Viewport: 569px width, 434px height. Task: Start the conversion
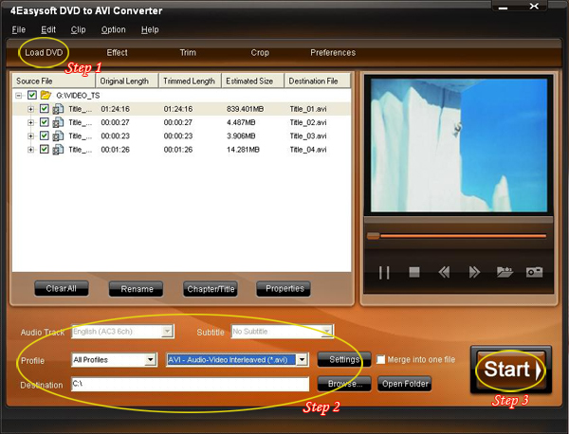click(511, 370)
